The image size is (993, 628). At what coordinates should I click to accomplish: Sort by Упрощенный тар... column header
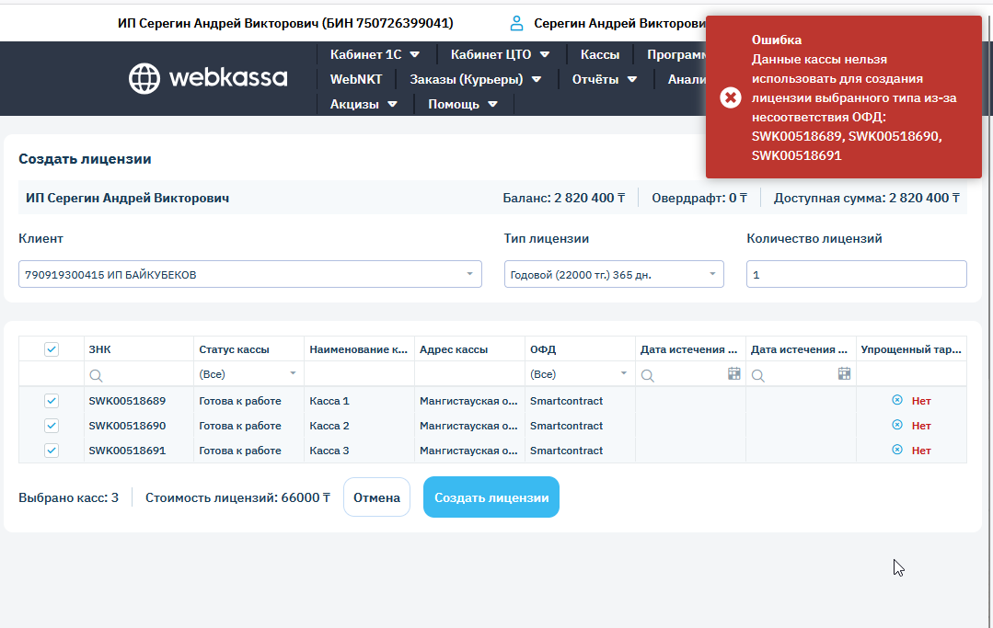[x=911, y=349]
